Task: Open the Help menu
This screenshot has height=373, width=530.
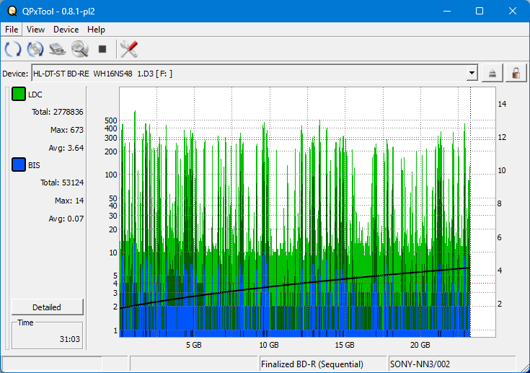Action: 96,30
